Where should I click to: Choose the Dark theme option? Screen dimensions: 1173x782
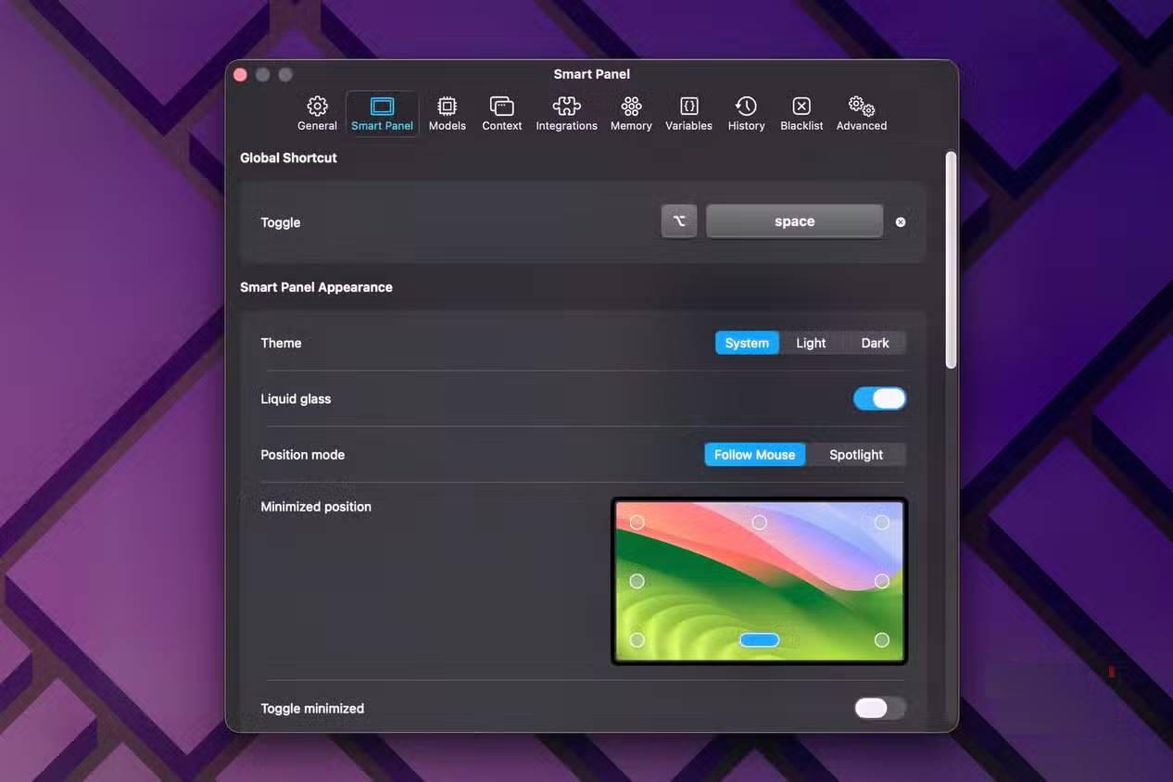pos(875,343)
